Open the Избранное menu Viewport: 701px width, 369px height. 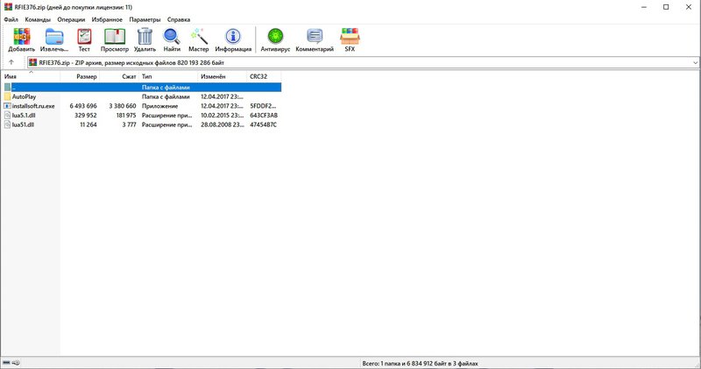[107, 19]
